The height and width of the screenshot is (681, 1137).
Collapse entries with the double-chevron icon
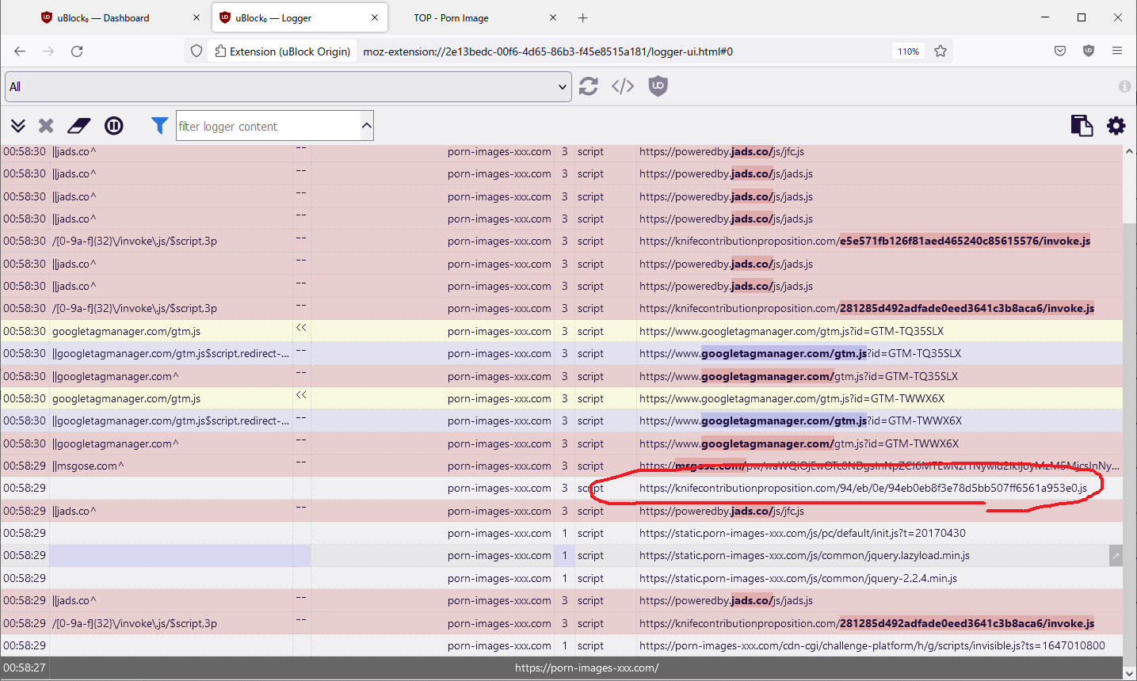click(x=17, y=125)
